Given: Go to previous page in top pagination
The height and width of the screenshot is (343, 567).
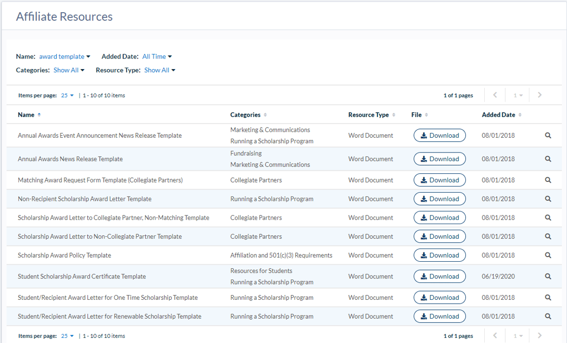Looking at the screenshot, I should (x=495, y=95).
